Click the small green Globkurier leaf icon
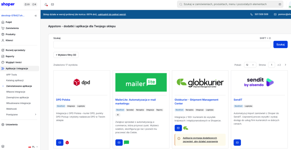 click(x=186, y=128)
